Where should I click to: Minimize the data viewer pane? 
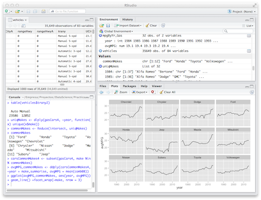(87, 20)
